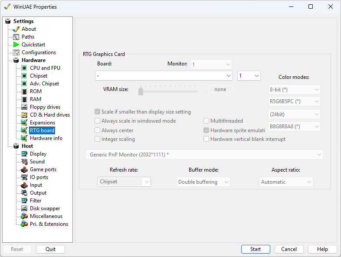The image size is (341, 257).
Task: Click the WinUAE title bar checkmark icon
Action: (7, 7)
